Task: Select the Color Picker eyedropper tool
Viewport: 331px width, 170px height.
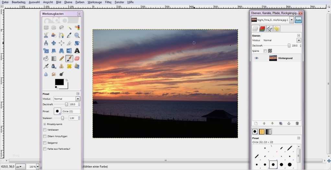Action: (69, 35)
